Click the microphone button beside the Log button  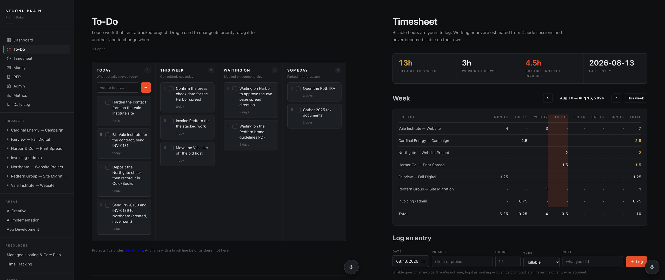click(x=652, y=267)
